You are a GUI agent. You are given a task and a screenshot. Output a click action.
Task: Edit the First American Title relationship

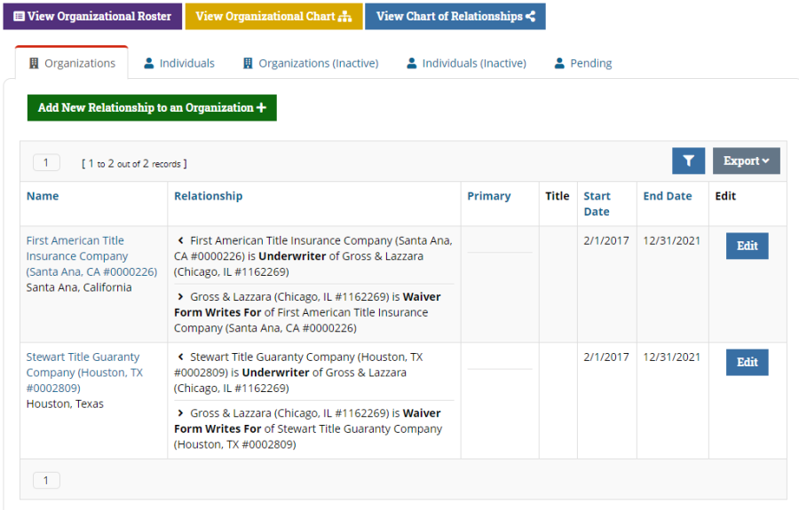point(747,246)
